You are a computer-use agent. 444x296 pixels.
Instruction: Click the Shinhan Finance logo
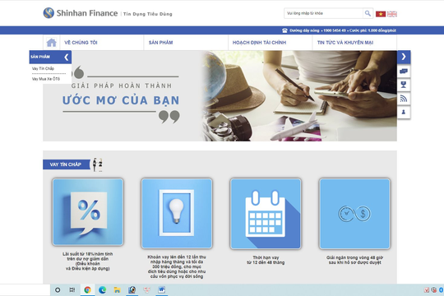pos(80,13)
